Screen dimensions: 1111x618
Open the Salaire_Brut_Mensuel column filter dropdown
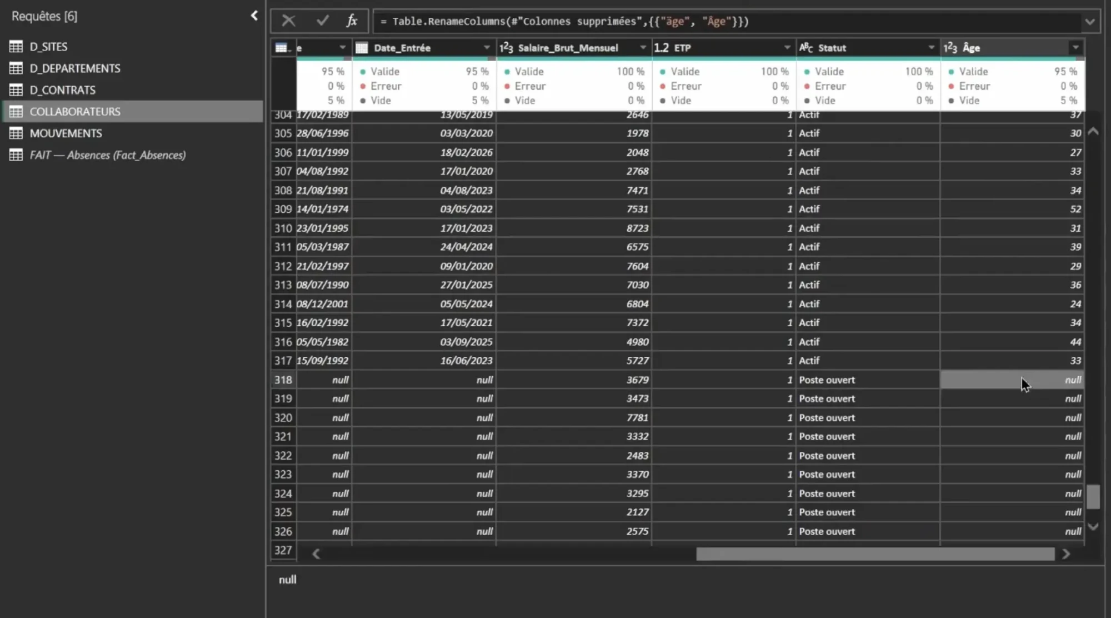coord(643,48)
